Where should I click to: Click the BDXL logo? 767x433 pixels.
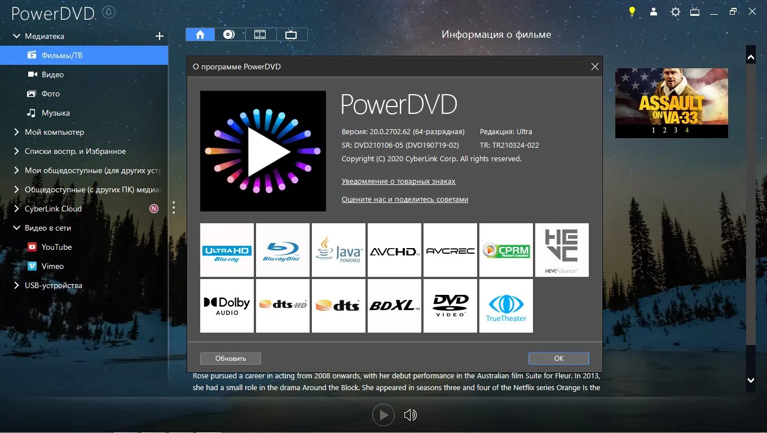(x=394, y=306)
